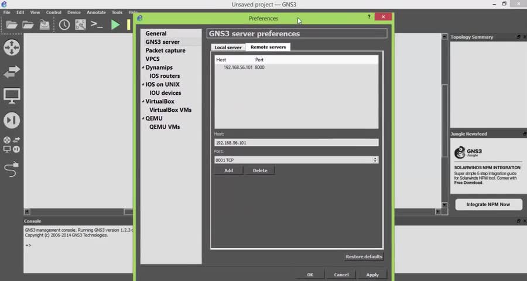Select the 192.168.56.101 server row

point(296,67)
